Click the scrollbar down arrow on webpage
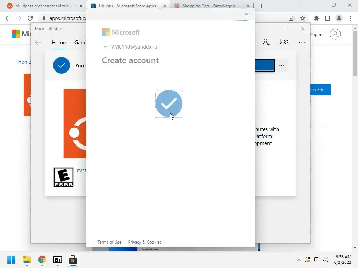358x268 pixels. tap(355, 248)
